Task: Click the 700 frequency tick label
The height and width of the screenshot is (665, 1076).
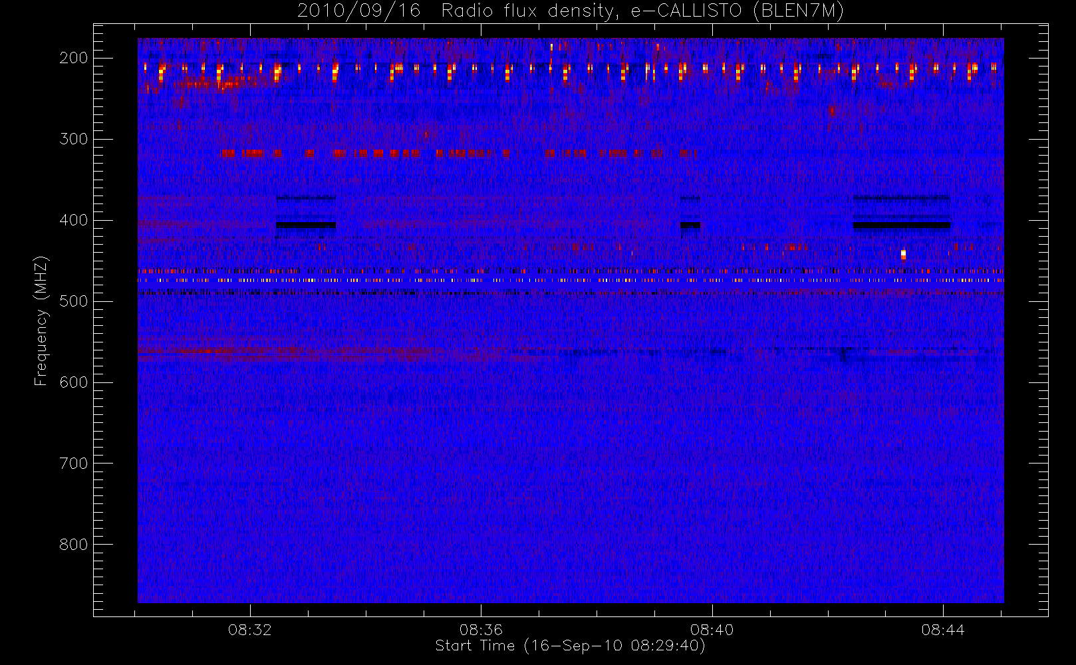Action: (x=74, y=464)
